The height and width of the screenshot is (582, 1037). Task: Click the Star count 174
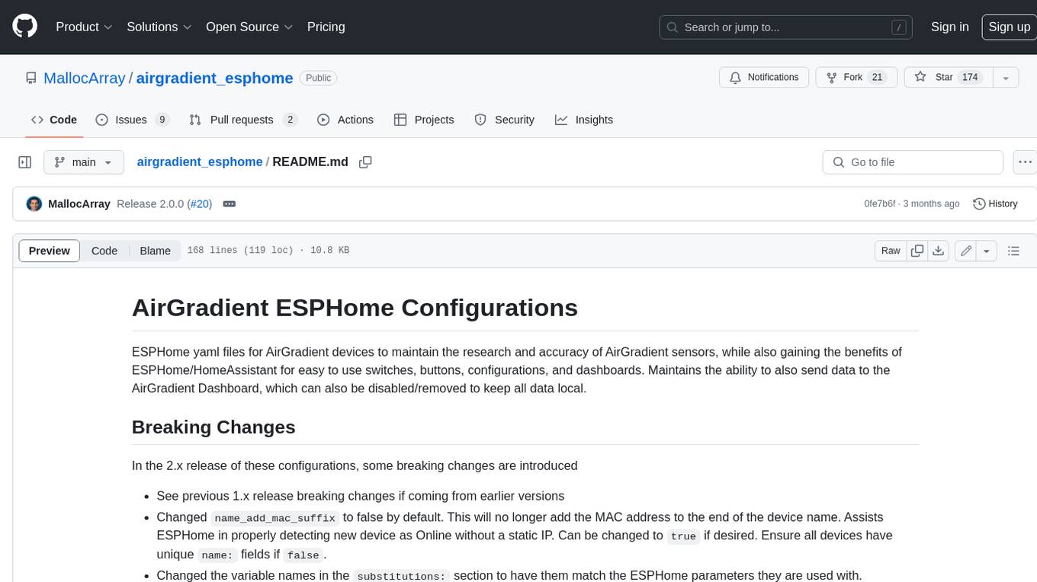[x=970, y=77]
